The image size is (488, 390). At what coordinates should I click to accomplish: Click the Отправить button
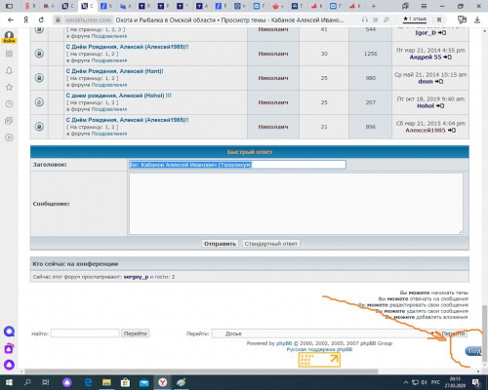220,244
